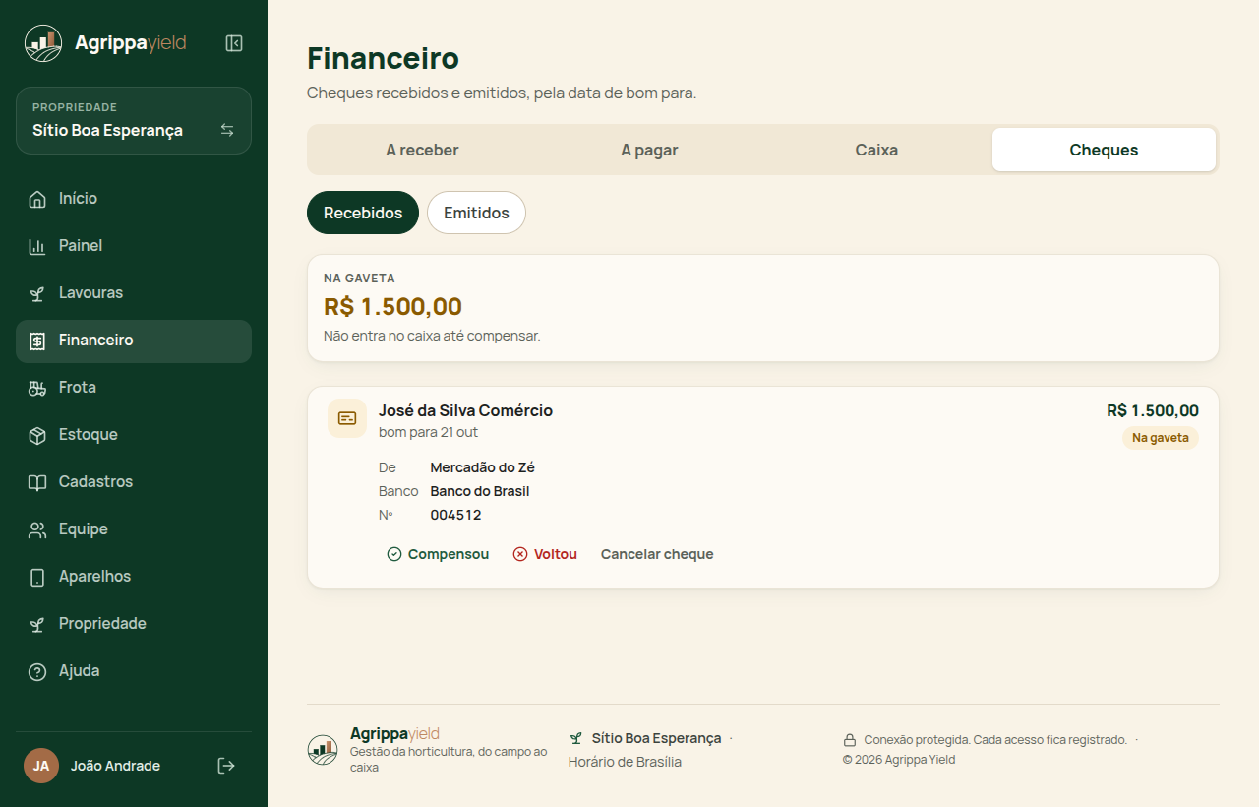Click the Frota tractor icon
Screen dimensions: 1259x807
coord(37,388)
